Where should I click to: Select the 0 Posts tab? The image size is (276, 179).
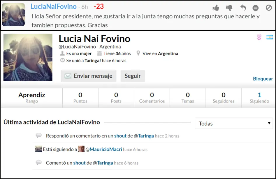point(116,98)
